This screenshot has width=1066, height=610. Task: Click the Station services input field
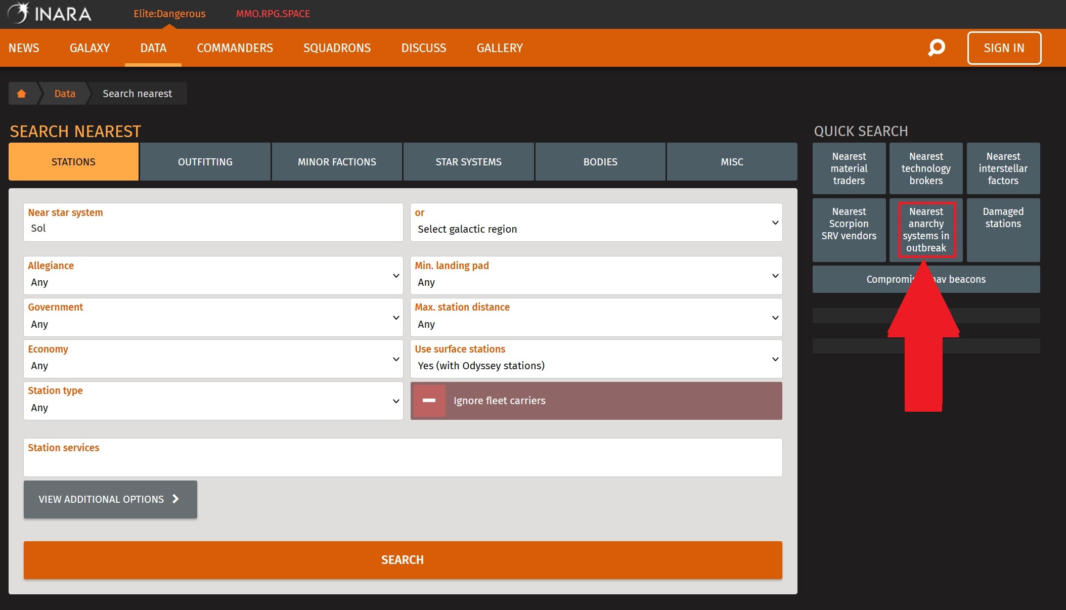pyautogui.click(x=403, y=457)
